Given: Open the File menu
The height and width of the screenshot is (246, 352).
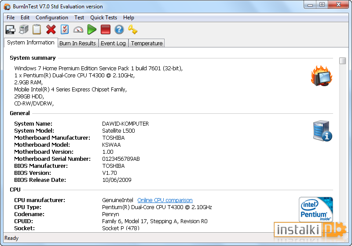Looking at the screenshot, I should click(x=11, y=18).
